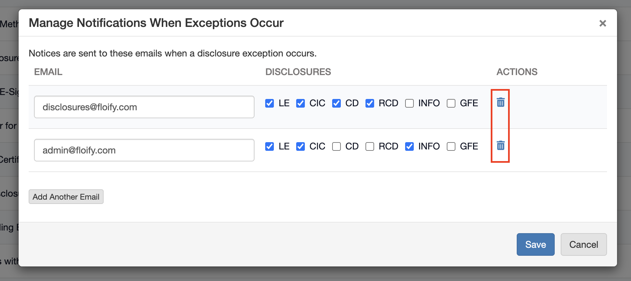Enable GFE for disclosures@floify.com

coord(451,103)
